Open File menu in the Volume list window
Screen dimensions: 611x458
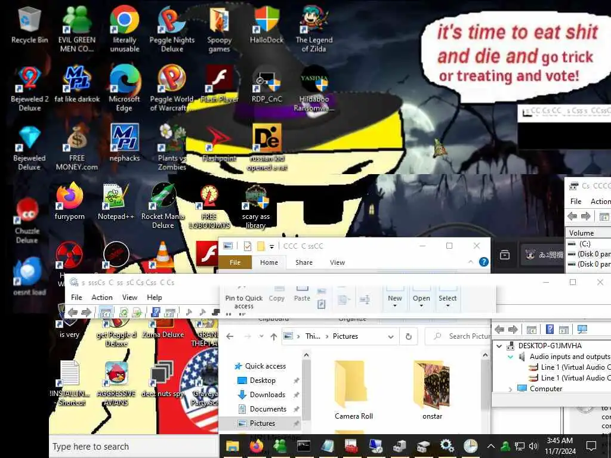pos(576,201)
